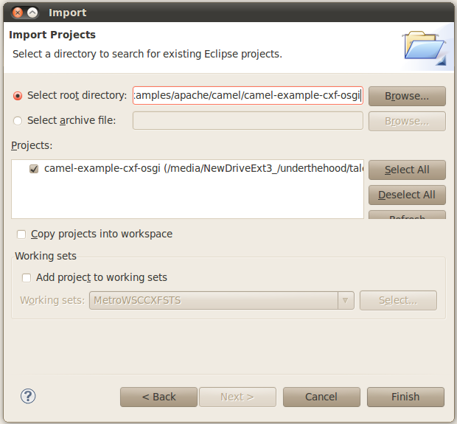This screenshot has width=457, height=424.
Task: Click Browse next to root directory
Action: [407, 96]
